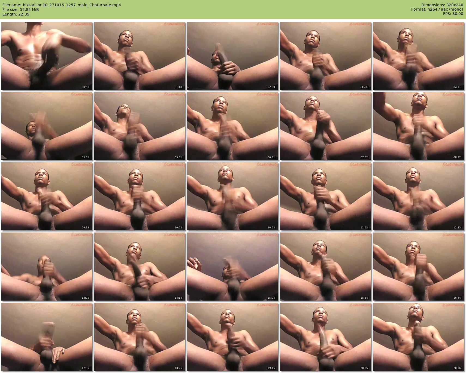
Task: Click the frame stamped 13:23
Action: 47,267
